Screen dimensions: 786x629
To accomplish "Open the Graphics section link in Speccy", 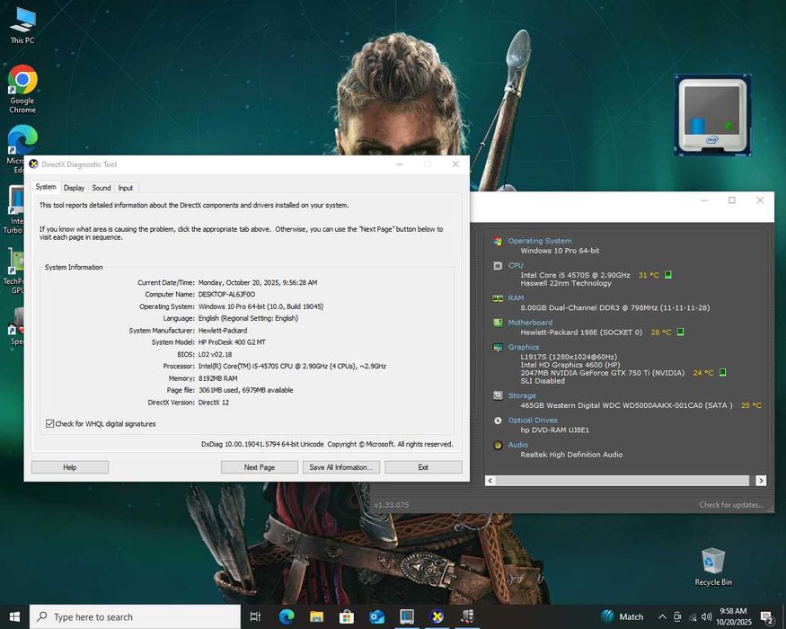I will [x=524, y=347].
